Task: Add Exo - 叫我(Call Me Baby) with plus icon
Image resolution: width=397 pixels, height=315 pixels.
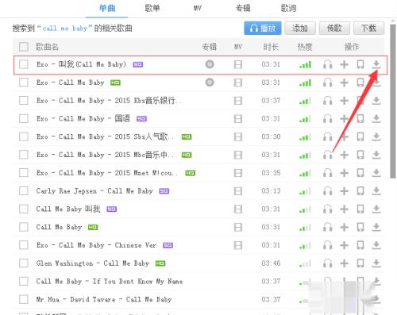Action: [x=344, y=64]
